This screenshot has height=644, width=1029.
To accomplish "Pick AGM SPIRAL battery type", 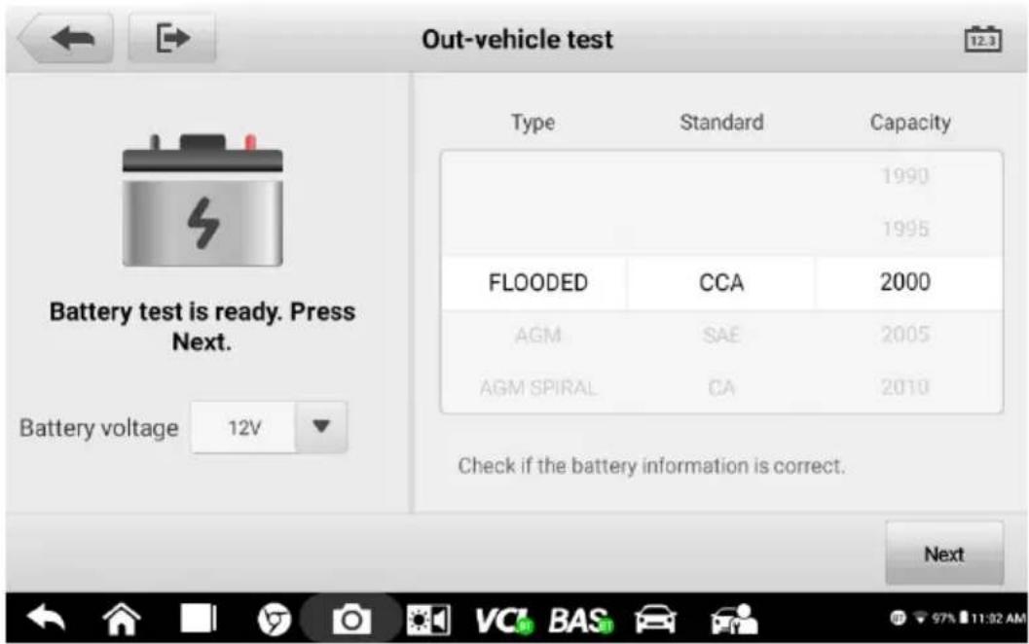I will (537, 387).
